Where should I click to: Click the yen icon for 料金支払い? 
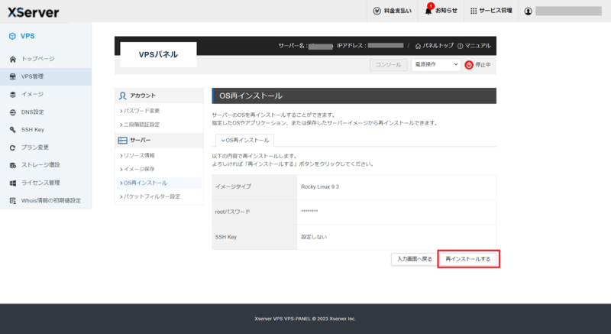coord(377,11)
